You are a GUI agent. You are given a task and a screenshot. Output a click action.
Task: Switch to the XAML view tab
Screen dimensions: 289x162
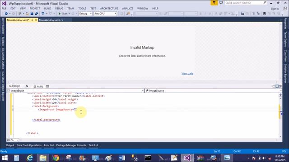tap(38, 86)
